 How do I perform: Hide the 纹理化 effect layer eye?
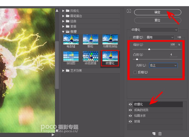(130, 104)
